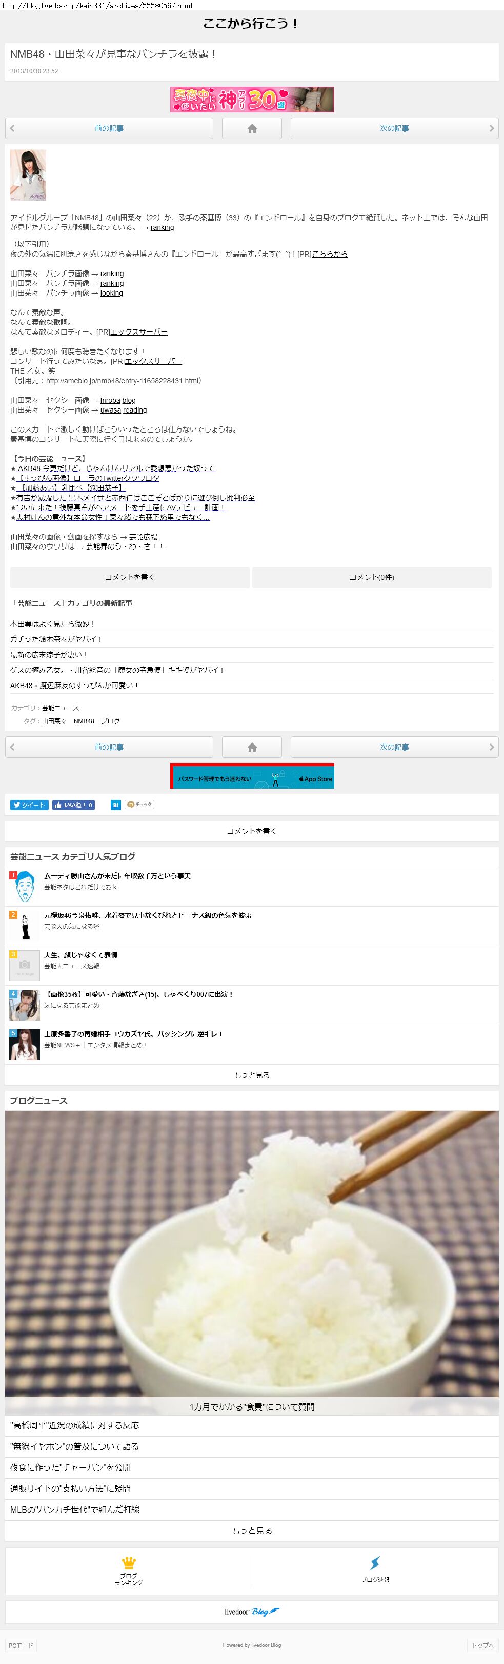This screenshot has height=1664, width=504.
Task: Go to 次の記事 in the top navigation
Action: coord(394,129)
